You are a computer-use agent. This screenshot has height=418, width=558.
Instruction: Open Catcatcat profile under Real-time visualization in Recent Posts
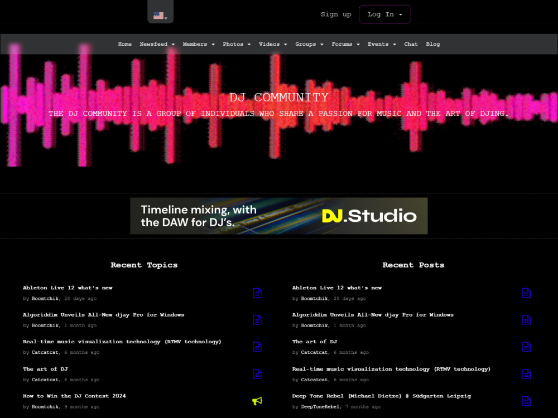point(315,380)
